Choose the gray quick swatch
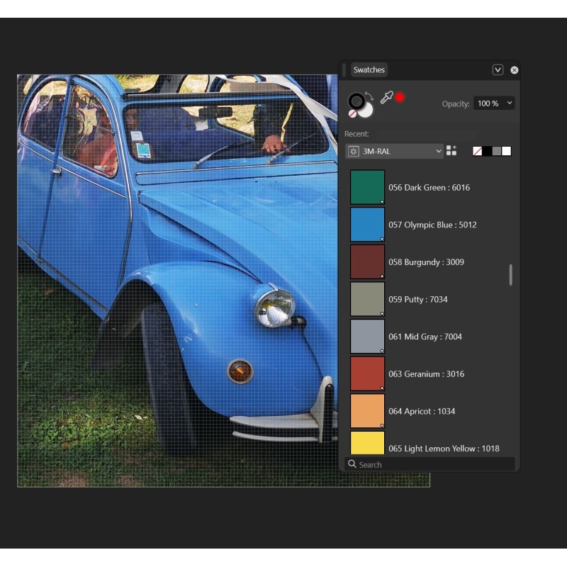567x567 pixels. [x=497, y=151]
